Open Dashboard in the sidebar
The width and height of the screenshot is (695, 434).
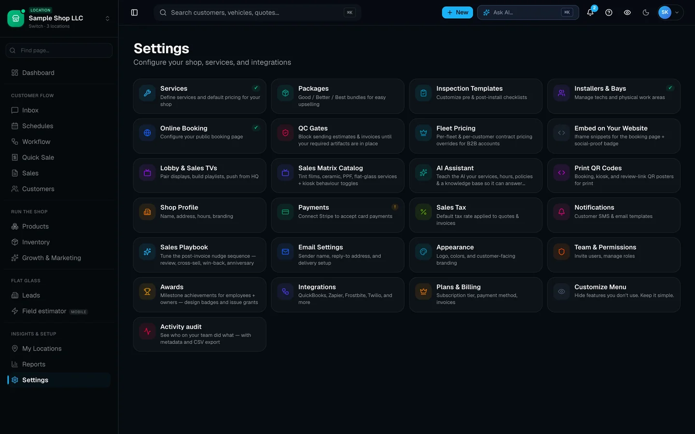[59, 73]
